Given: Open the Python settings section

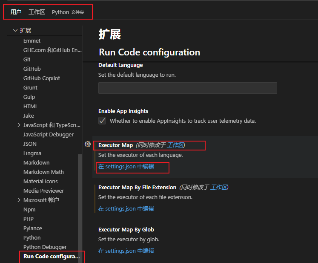Looking at the screenshot, I should pyautogui.click(x=32, y=237).
